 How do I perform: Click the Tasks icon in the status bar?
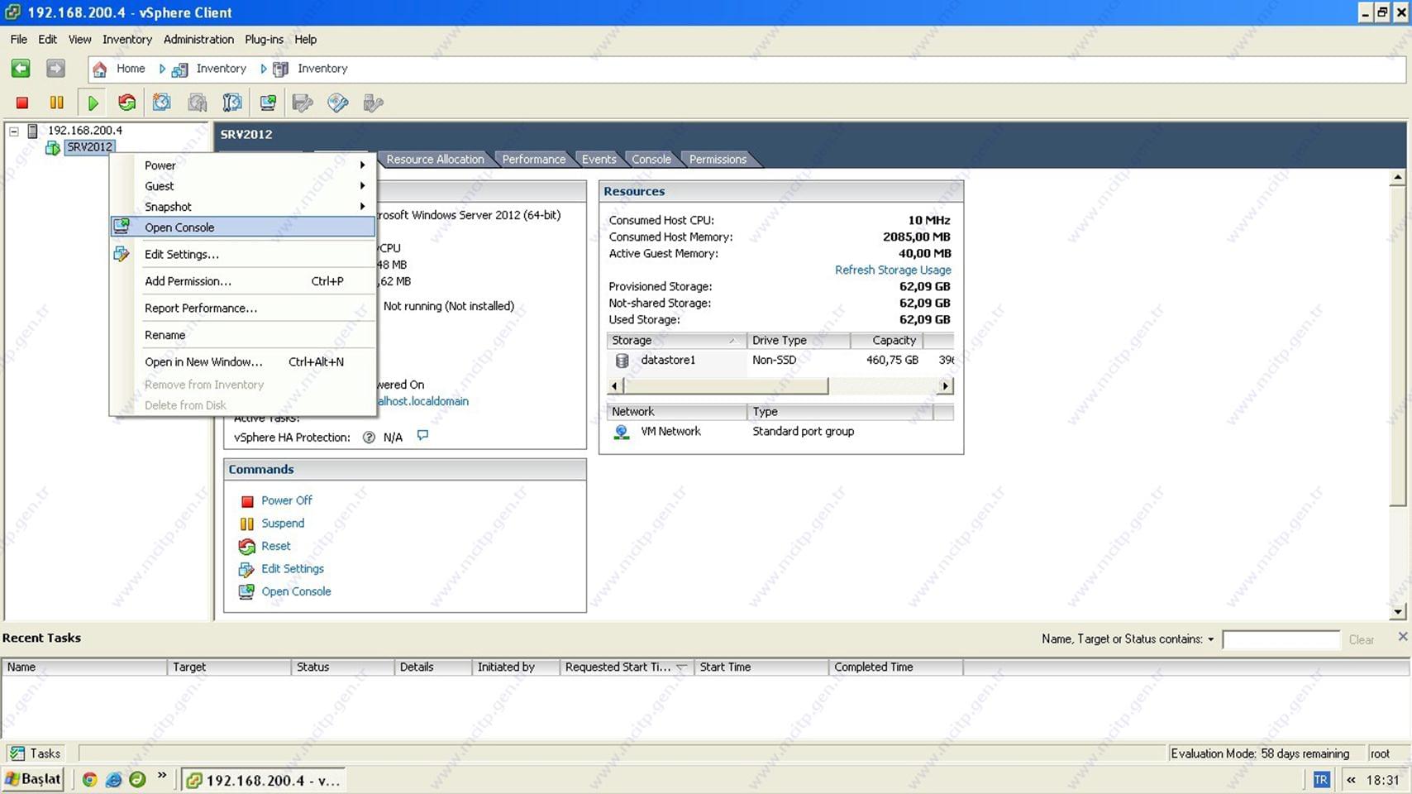click(17, 753)
